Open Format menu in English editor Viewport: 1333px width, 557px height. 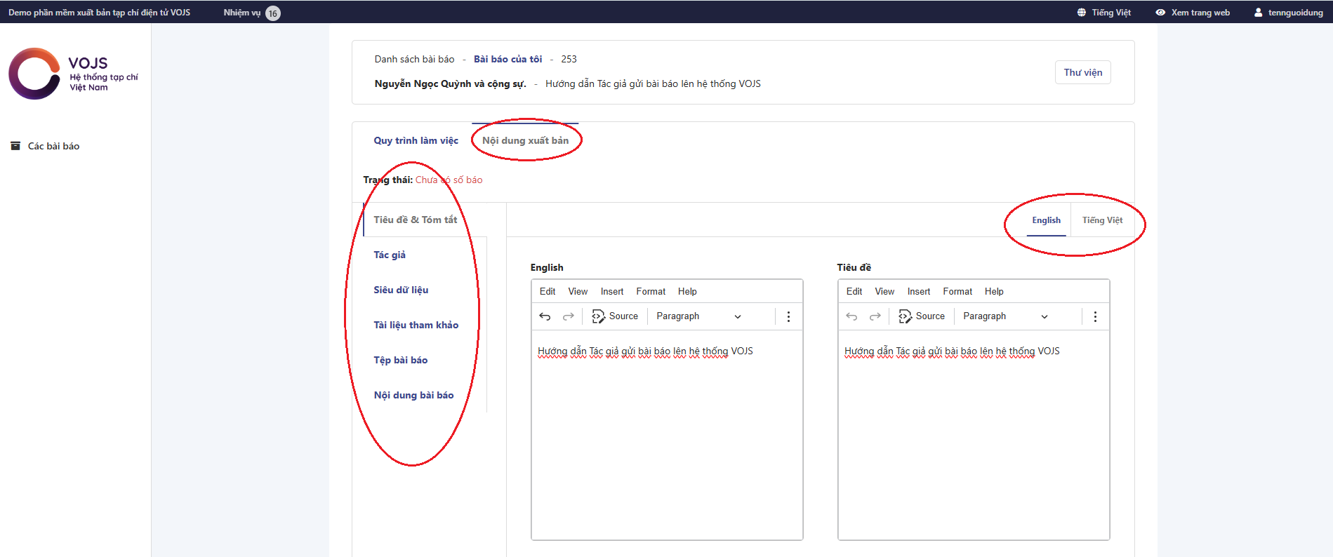pos(651,291)
